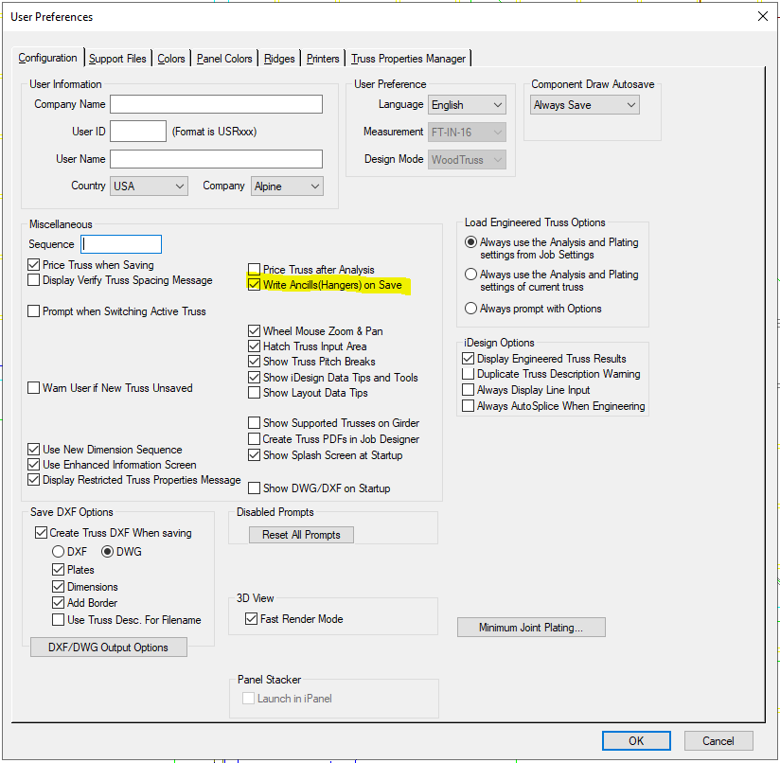Enable Show DWG/DXF on Startup

pos(254,488)
